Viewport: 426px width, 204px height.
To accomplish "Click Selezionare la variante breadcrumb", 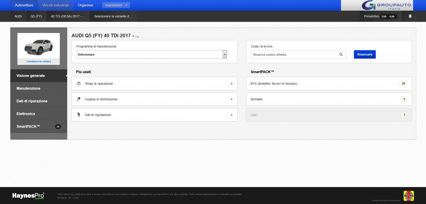I will coord(113,16).
